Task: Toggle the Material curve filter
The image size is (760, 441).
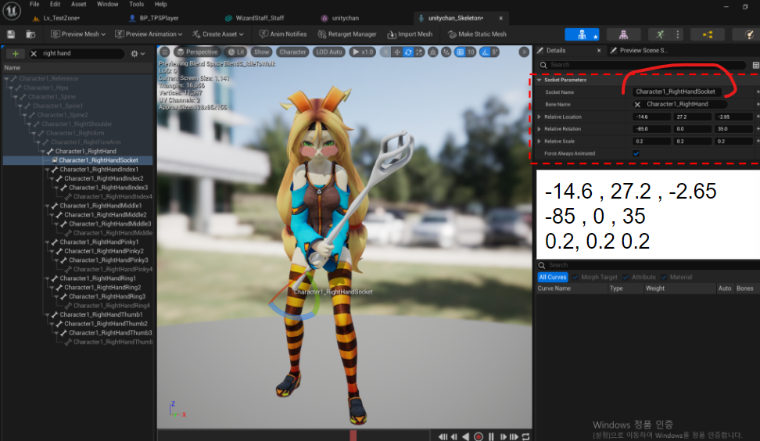Action: pos(676,278)
